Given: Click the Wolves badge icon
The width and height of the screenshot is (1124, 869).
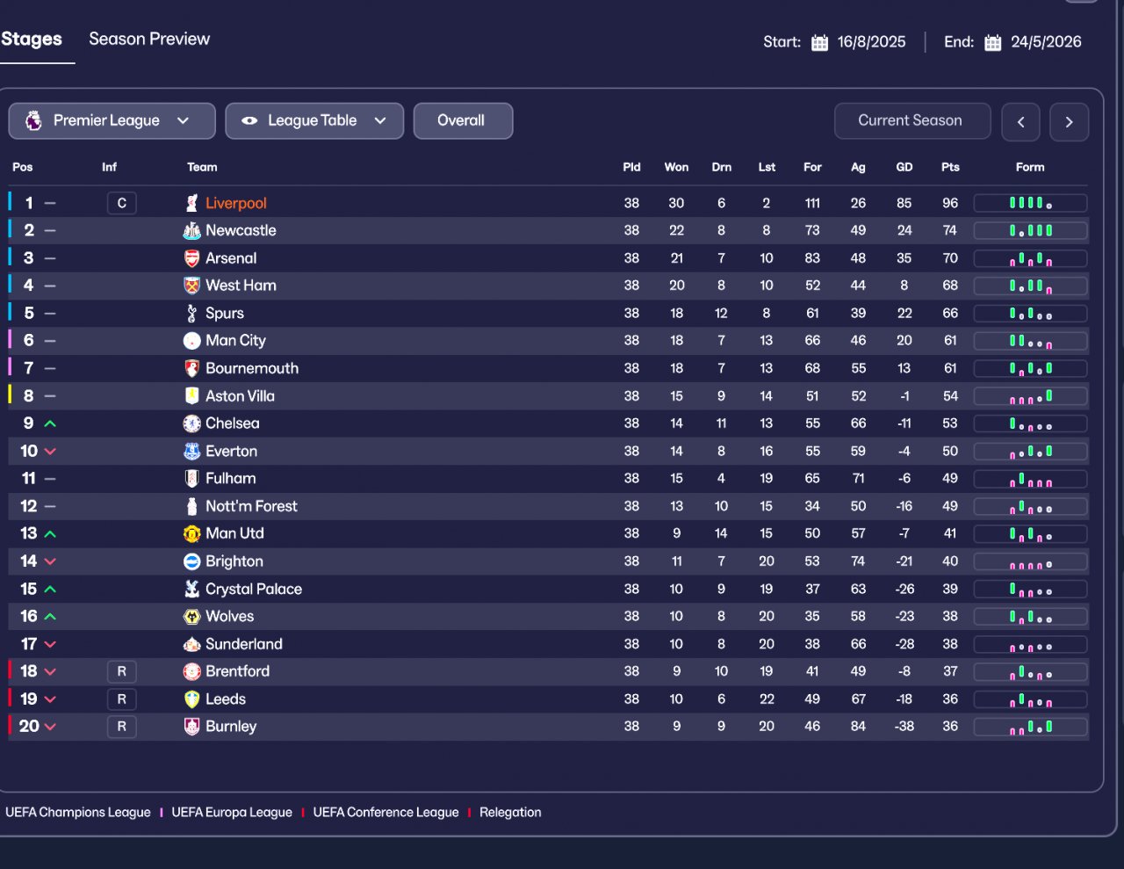Looking at the screenshot, I should click(x=191, y=617).
